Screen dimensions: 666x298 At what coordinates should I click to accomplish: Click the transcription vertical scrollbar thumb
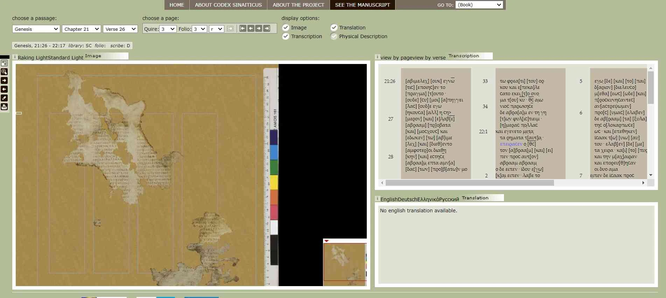point(651,88)
